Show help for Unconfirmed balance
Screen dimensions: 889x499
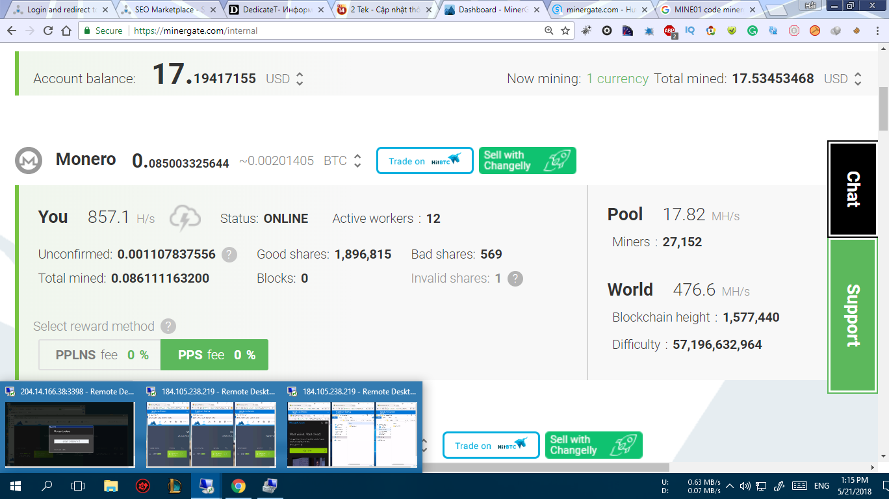(x=229, y=255)
